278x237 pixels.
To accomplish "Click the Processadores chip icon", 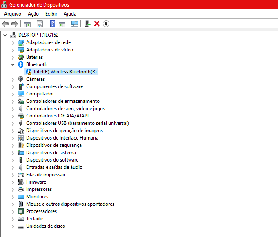I will pyautogui.click(x=21, y=211).
